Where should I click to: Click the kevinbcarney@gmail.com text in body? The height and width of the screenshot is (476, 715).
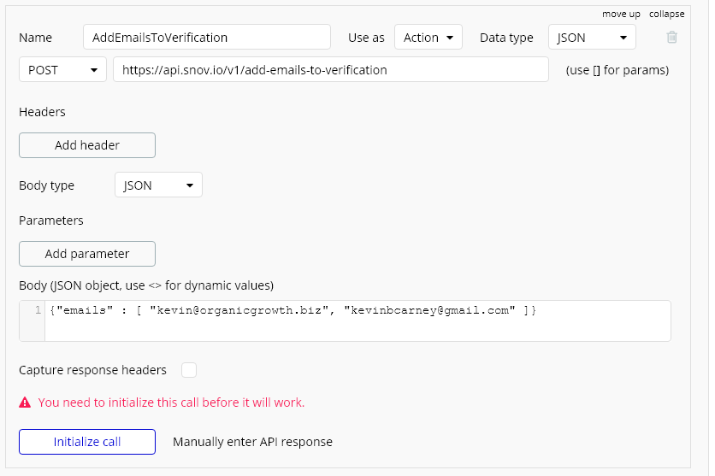pyautogui.click(x=429, y=310)
